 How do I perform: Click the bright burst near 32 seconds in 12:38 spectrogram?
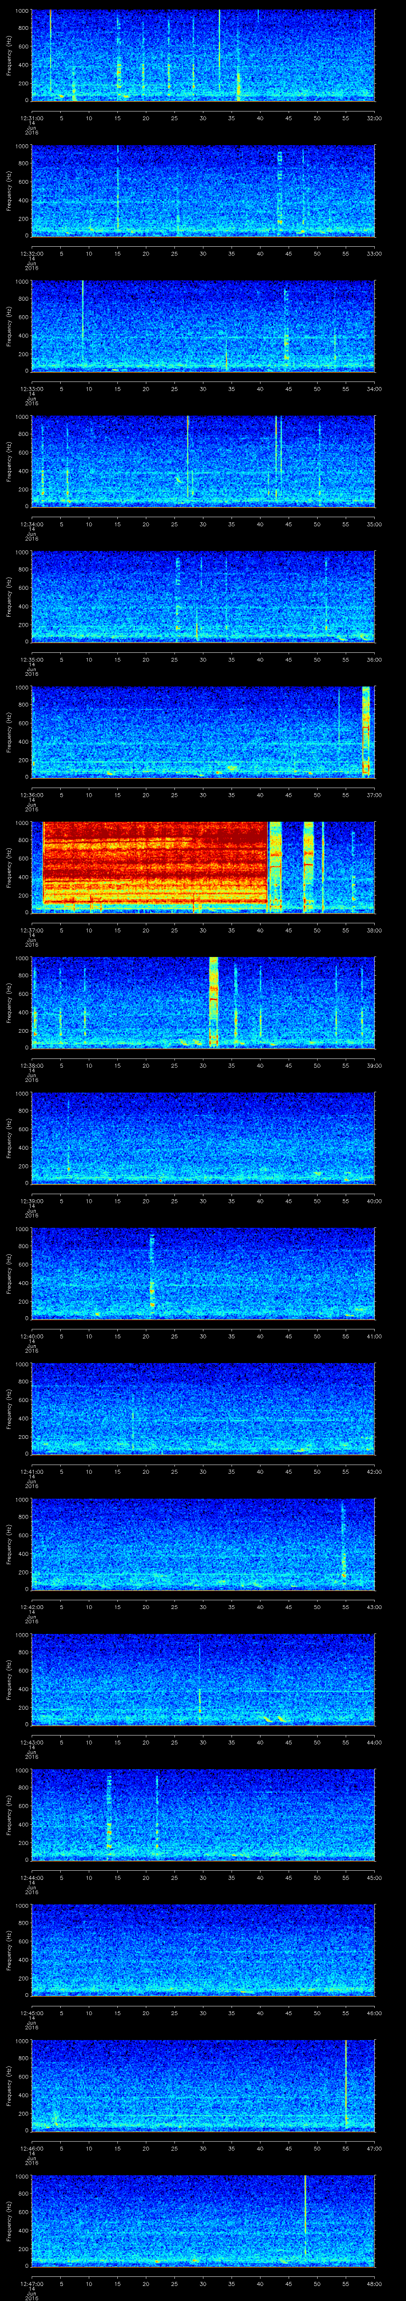pos(213,1001)
